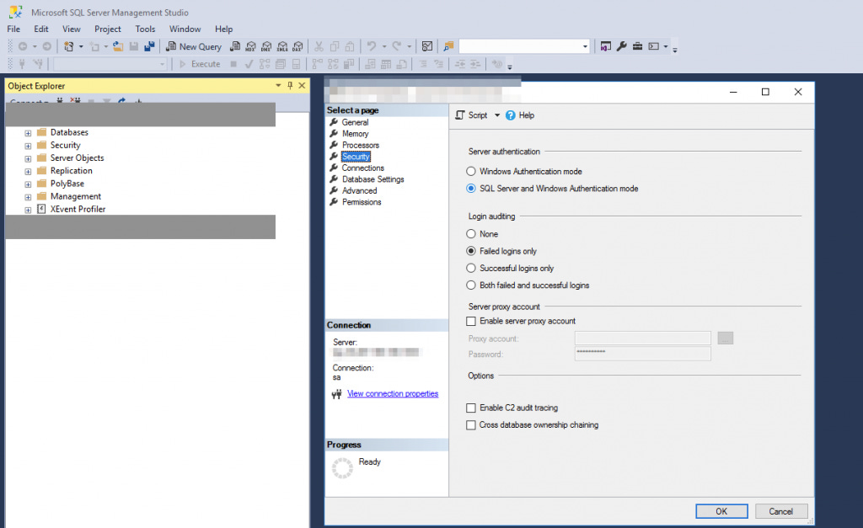Expand the XEvent Profiler node

point(28,210)
